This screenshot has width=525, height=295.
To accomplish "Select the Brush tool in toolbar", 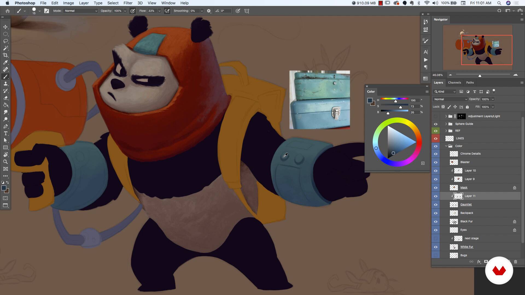I will click(x=5, y=76).
